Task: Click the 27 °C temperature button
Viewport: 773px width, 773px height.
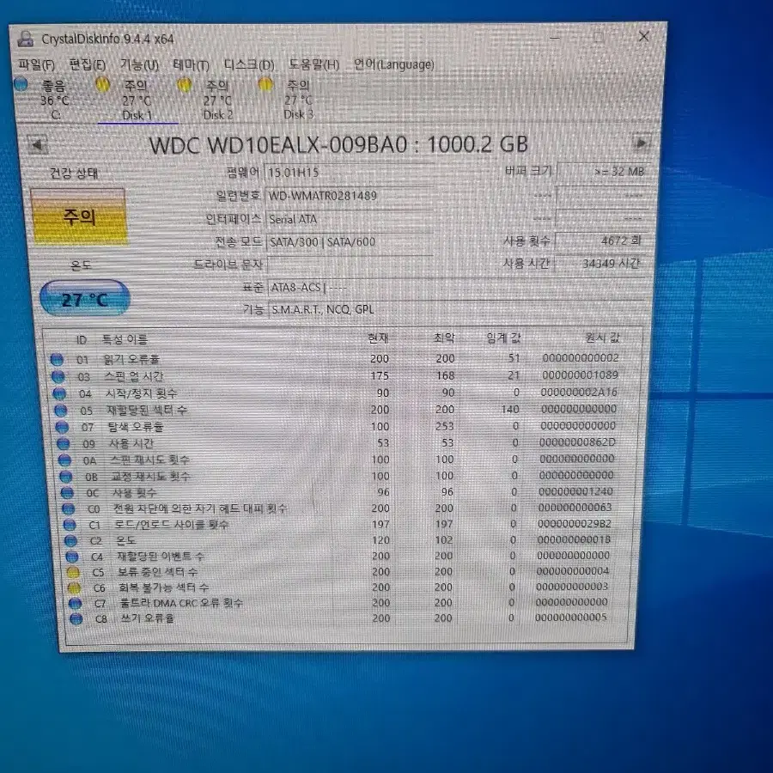Action: pyautogui.click(x=85, y=298)
